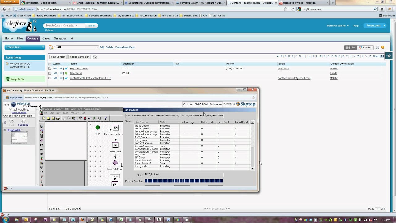Expand the PSTACK_SVR08 chevron
This screenshot has width=396, height=223.
click(22, 130)
